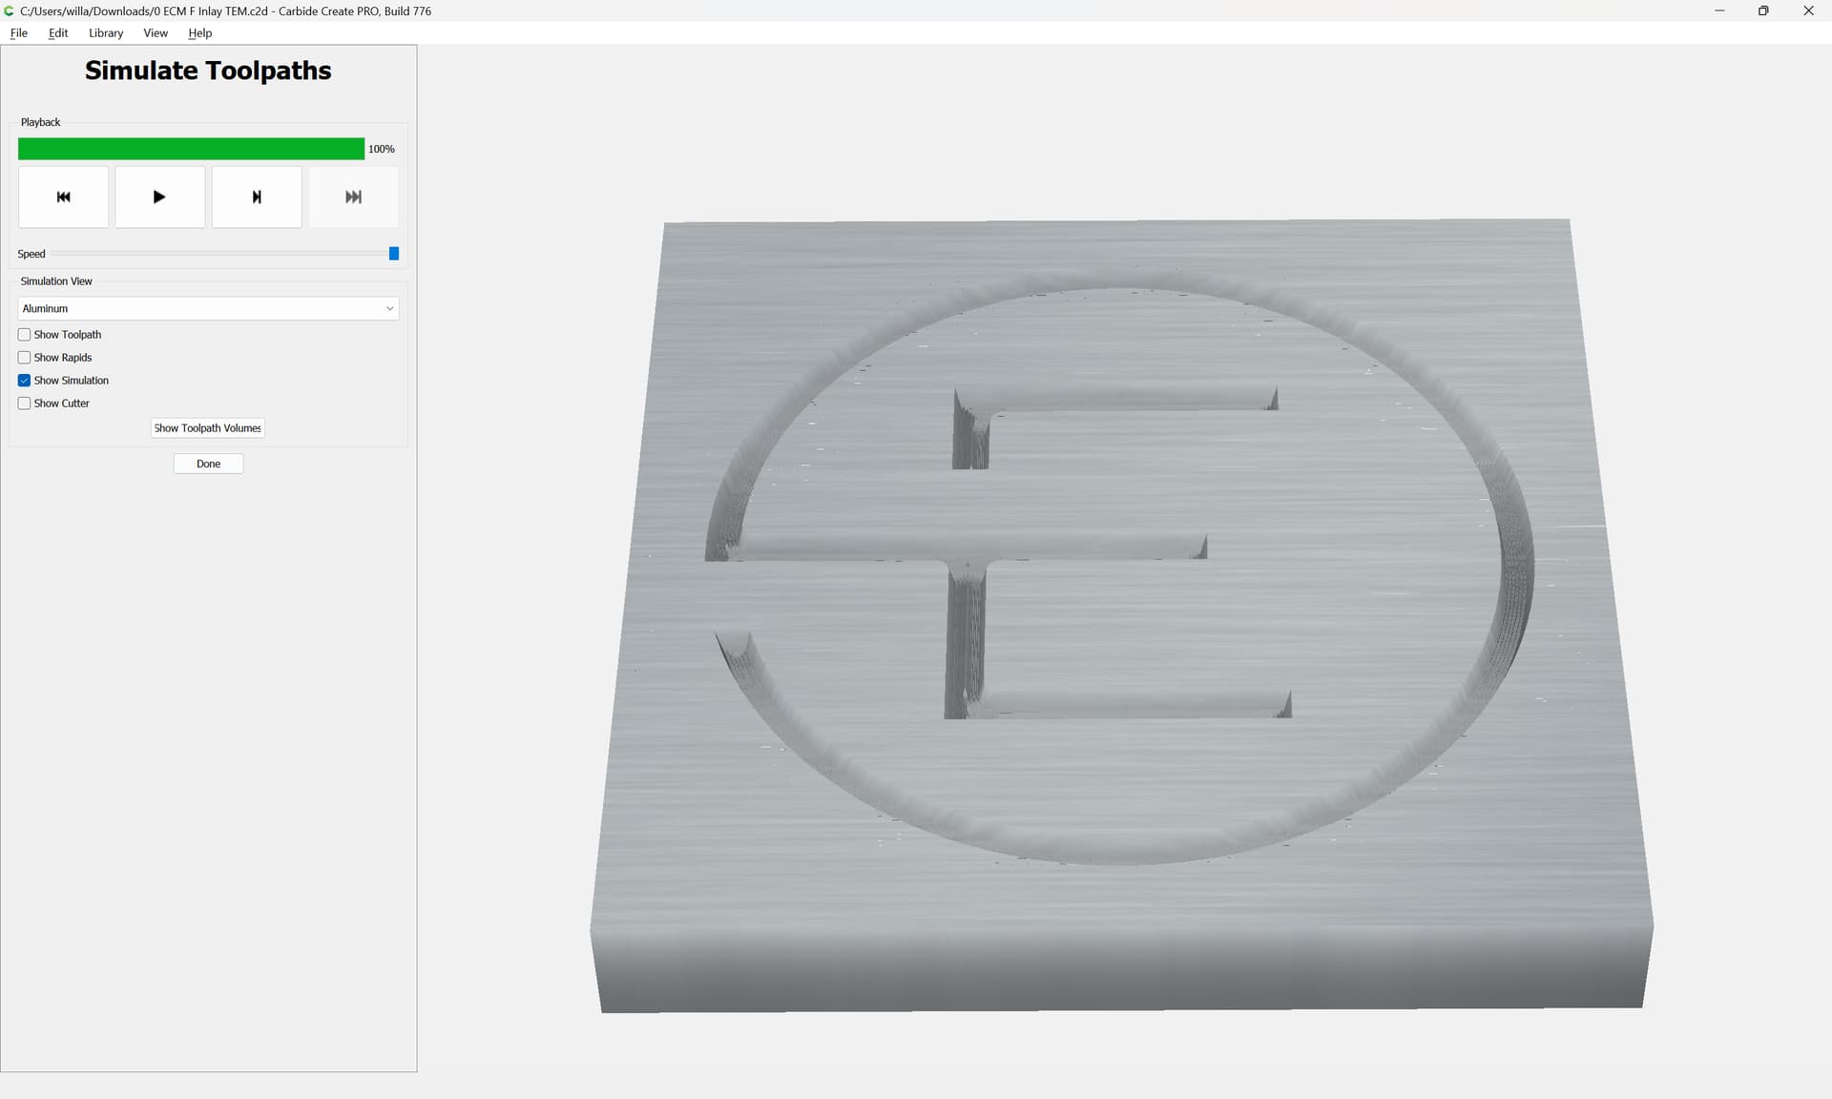Click the Show Toolpath Volumes button
Image resolution: width=1832 pixels, height=1099 pixels.
click(x=207, y=428)
